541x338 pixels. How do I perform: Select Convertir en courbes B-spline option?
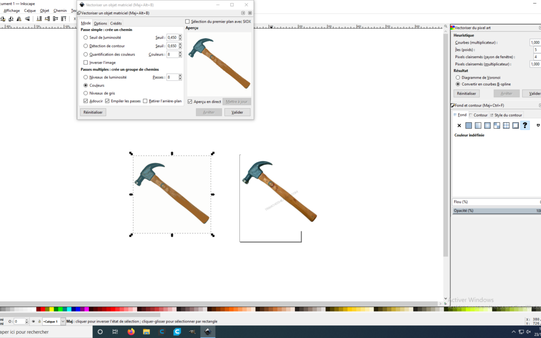pyautogui.click(x=458, y=84)
